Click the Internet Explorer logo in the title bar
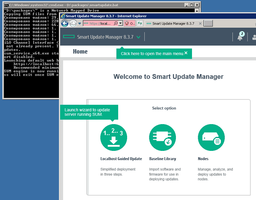256x200 pixels. click(63, 16)
